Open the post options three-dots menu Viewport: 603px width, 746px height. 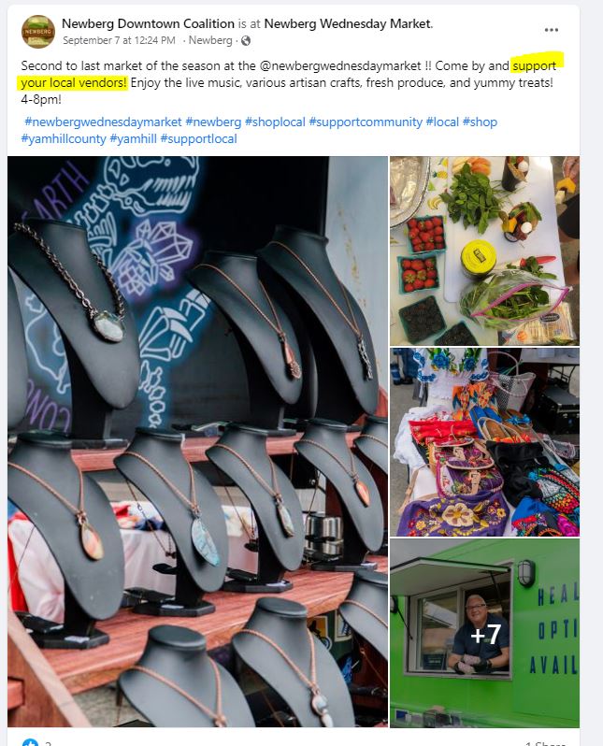(552, 30)
